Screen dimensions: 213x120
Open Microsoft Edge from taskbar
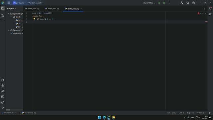[x=104, y=117]
